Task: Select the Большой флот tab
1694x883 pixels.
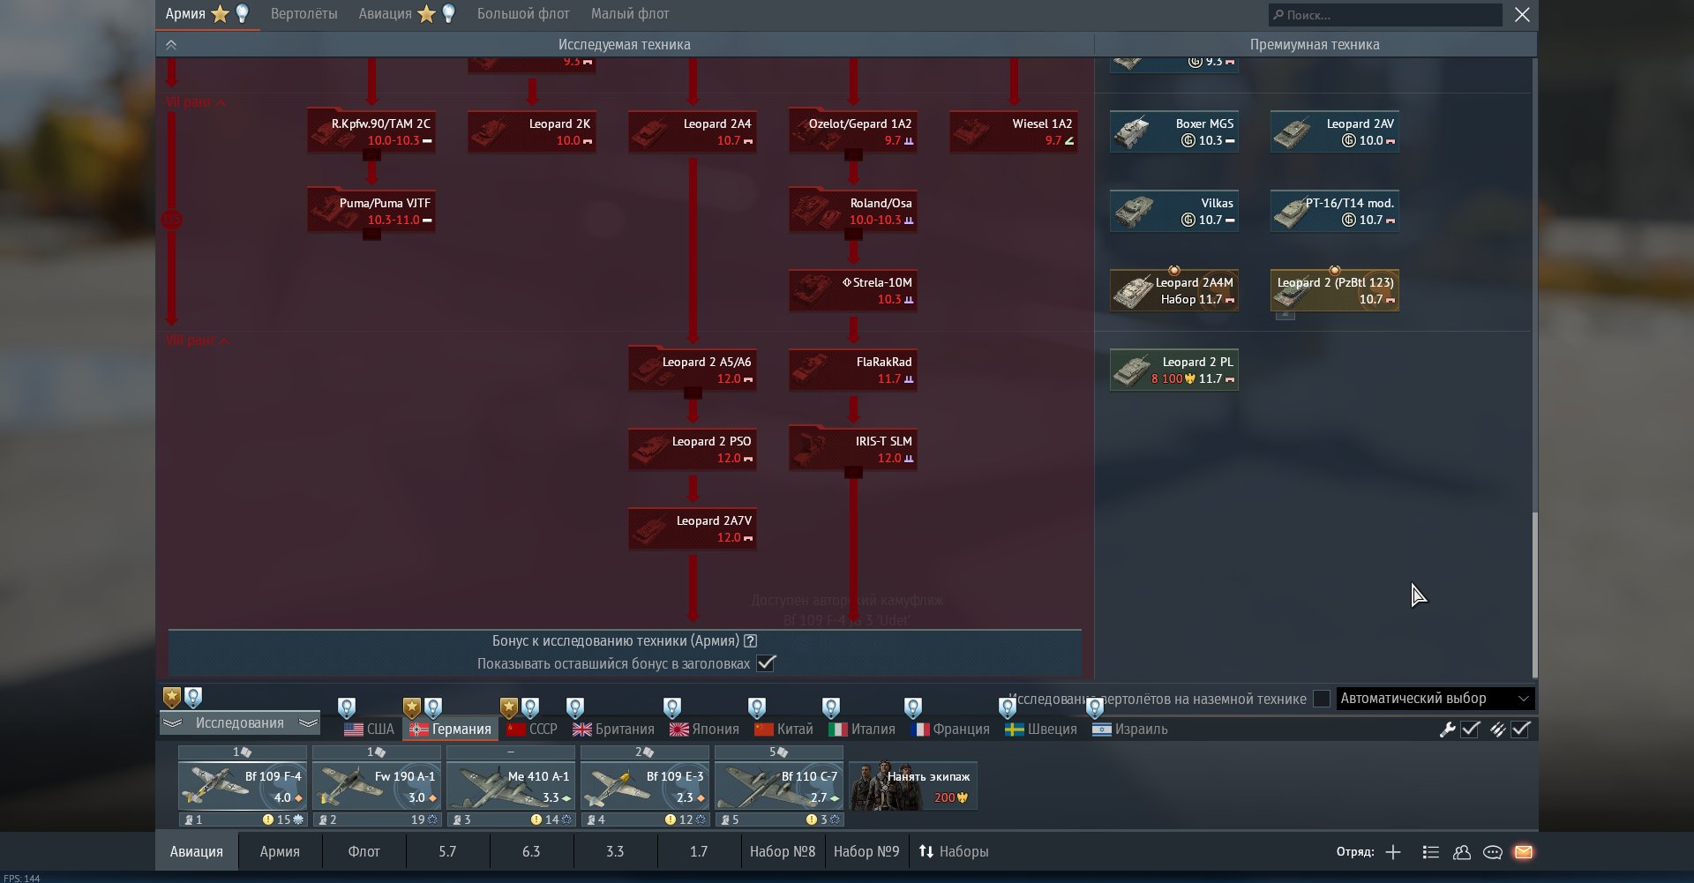Action: (522, 14)
